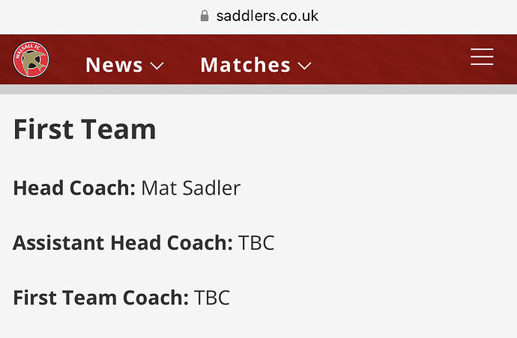Click the Head Coach label
This screenshot has height=338, width=517.
[74, 188]
